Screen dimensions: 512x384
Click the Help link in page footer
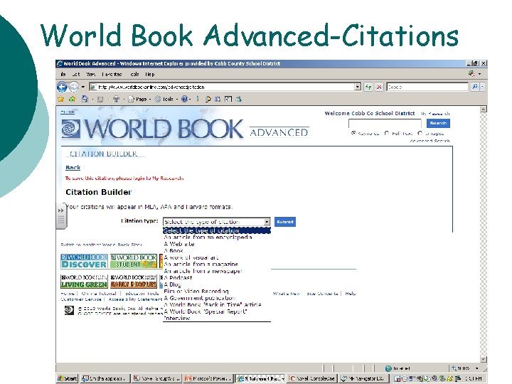pos(351,294)
